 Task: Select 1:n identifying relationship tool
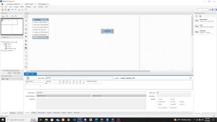[26, 63]
